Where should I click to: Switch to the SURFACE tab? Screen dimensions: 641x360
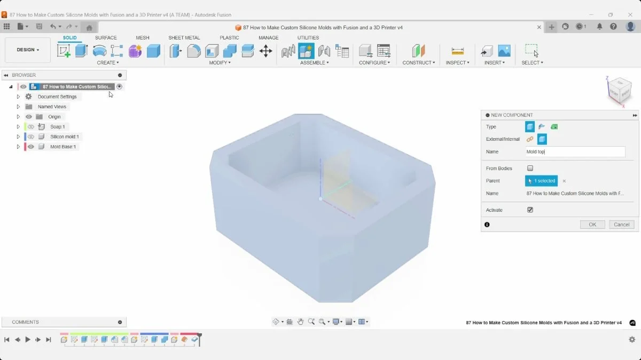tap(106, 38)
